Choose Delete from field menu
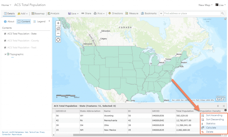 (214, 132)
